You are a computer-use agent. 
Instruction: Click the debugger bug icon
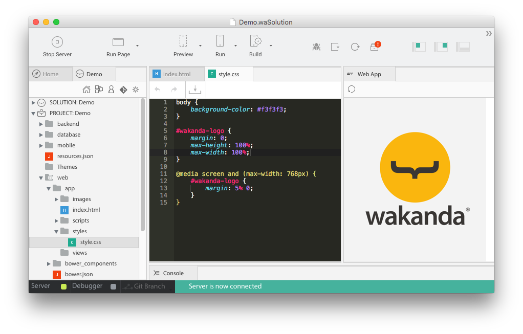pyautogui.click(x=316, y=47)
